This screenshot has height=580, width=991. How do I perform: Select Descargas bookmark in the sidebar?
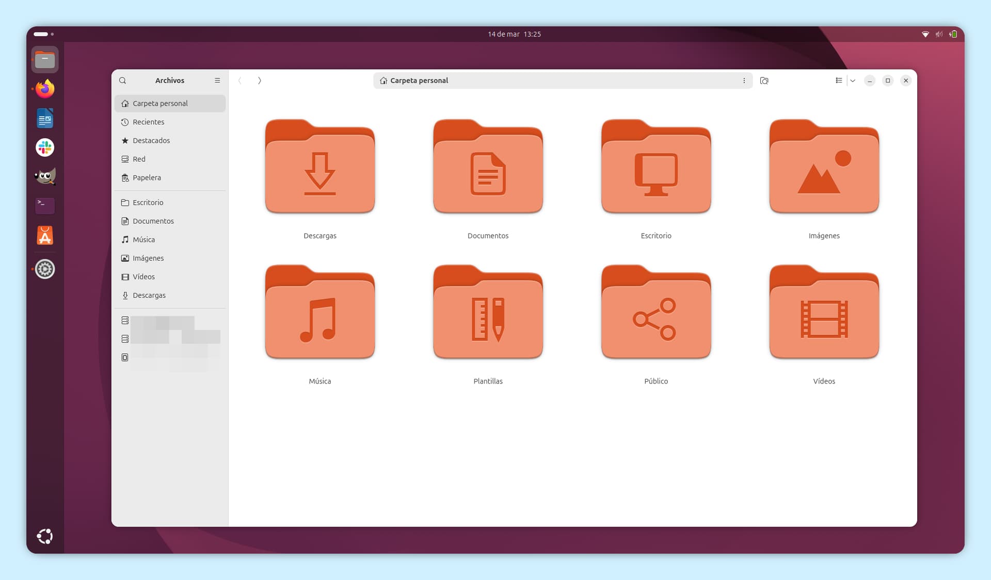(x=170, y=295)
